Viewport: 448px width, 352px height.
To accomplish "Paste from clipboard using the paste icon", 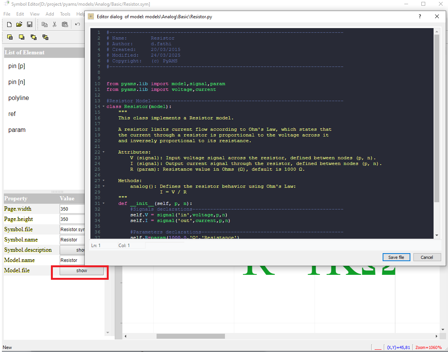I will pos(65,25).
